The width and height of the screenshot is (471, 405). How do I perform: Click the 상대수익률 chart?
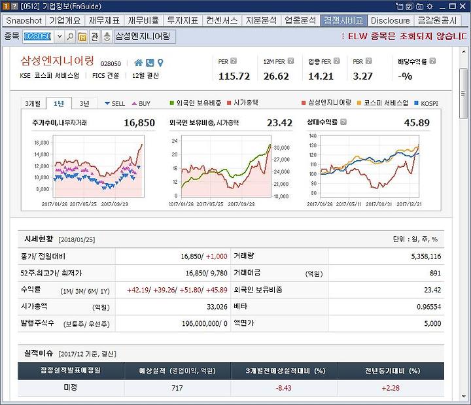[370, 166]
